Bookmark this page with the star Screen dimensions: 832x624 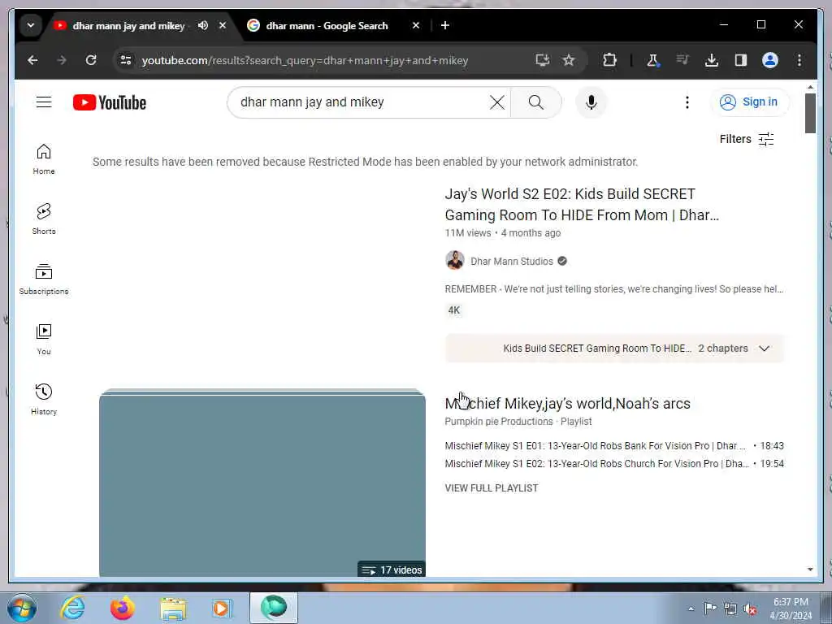569,60
